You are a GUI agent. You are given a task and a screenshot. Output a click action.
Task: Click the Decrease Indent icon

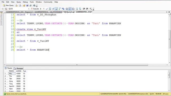pyautogui.click(x=84, y=9)
